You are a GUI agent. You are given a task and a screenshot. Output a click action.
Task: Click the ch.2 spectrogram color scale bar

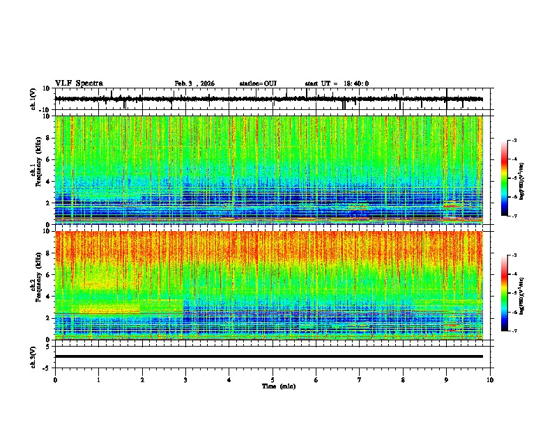tap(505, 293)
